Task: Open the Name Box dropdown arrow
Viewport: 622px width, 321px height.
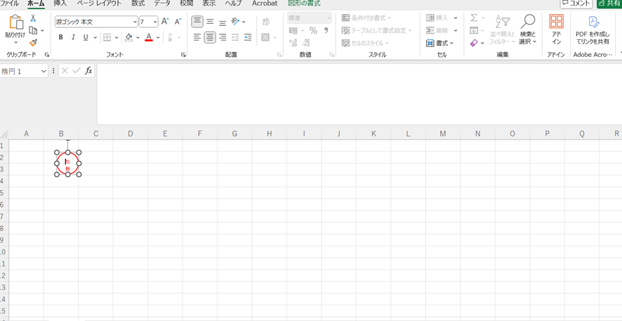Action: pos(44,71)
